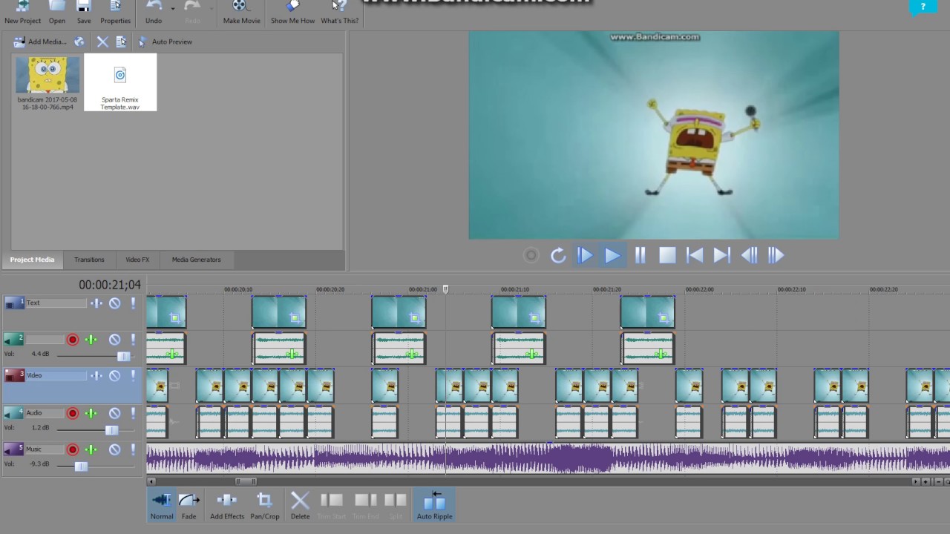Viewport: 950px width, 534px height.
Task: Arm the Music track for recording
Action: pos(72,449)
